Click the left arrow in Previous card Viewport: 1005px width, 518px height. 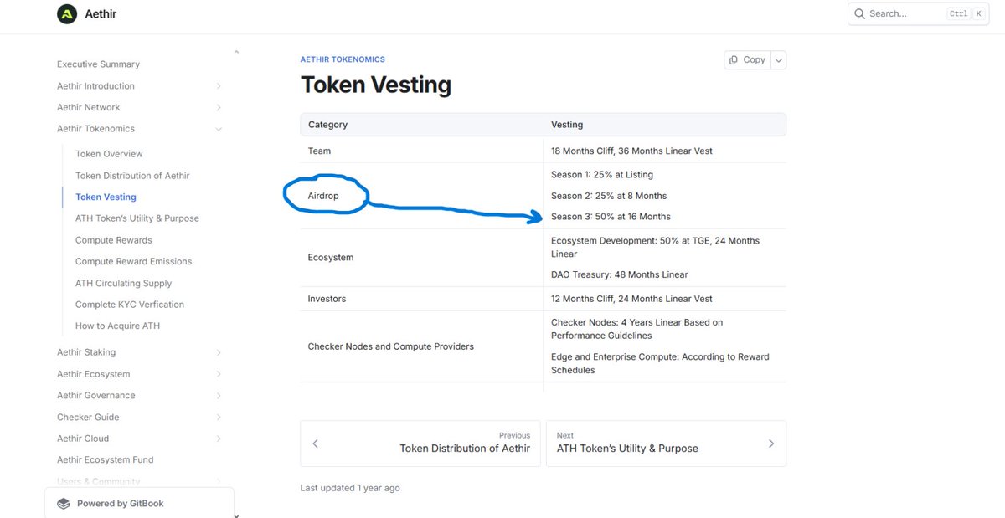pos(315,444)
